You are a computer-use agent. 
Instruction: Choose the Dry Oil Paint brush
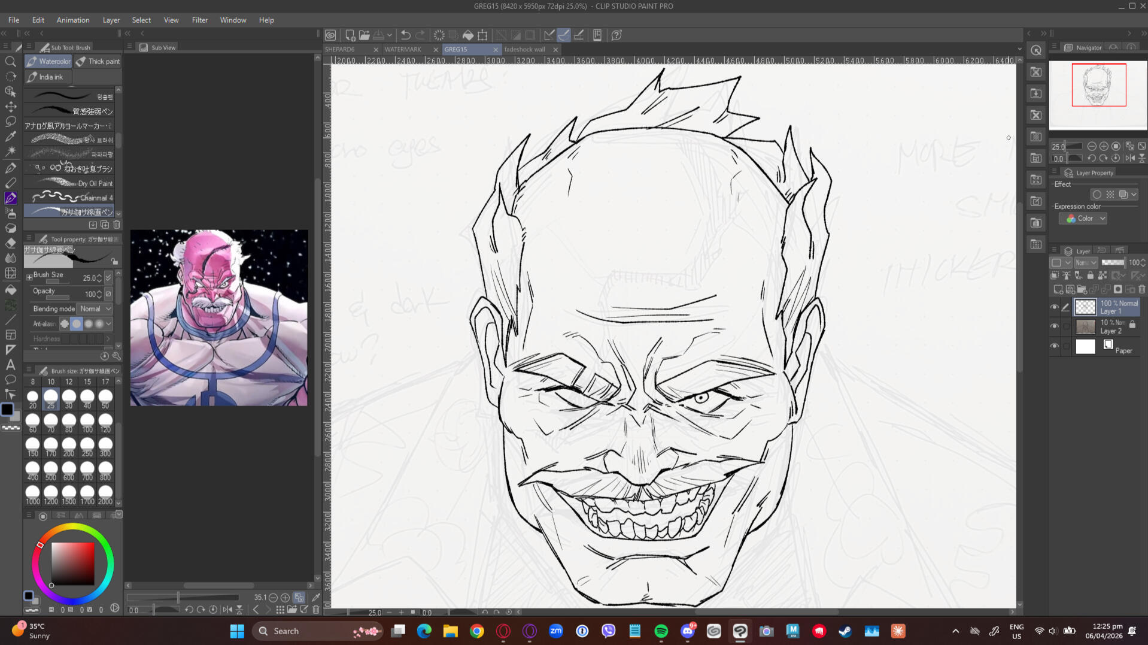pyautogui.click(x=72, y=183)
